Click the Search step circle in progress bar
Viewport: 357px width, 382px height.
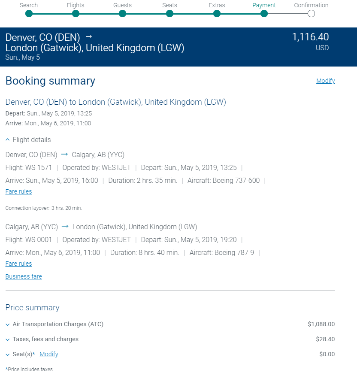[29, 14]
